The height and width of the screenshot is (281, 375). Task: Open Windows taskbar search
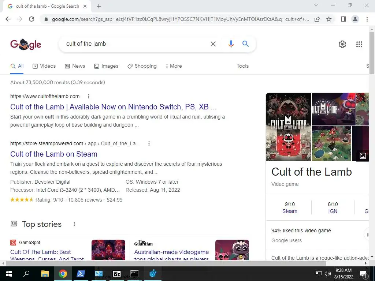pyautogui.click(x=26, y=274)
